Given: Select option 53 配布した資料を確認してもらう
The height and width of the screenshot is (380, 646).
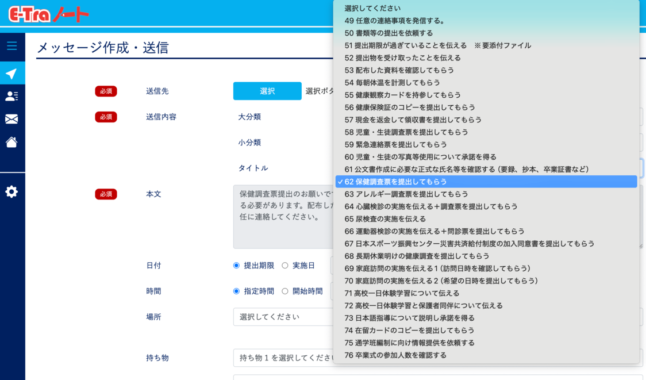Looking at the screenshot, I should tap(486, 70).
